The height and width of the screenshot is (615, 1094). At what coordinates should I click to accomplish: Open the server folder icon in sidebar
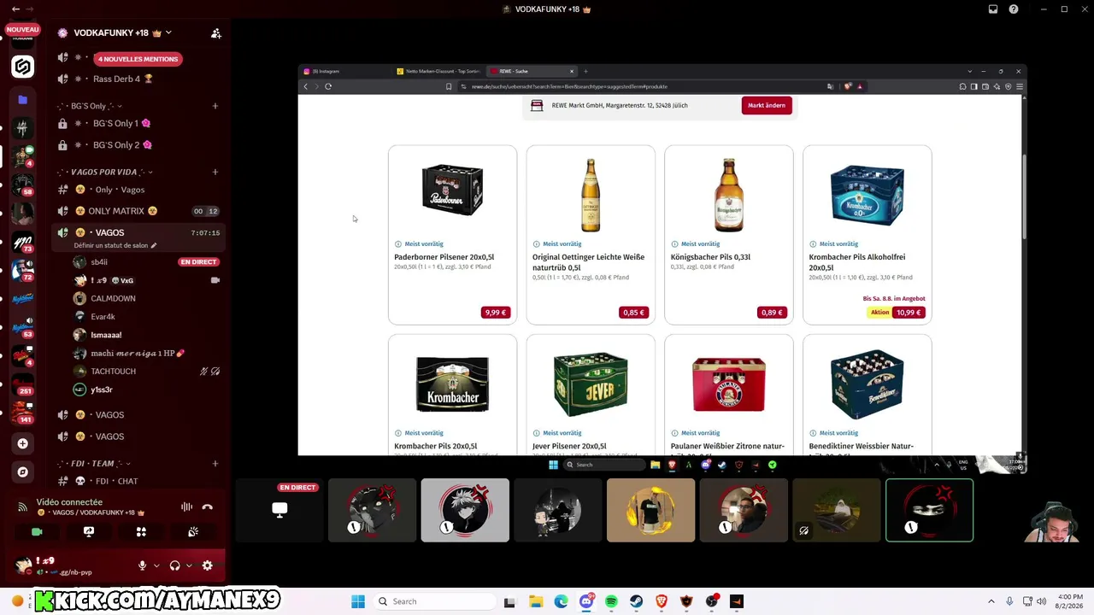[x=23, y=100]
